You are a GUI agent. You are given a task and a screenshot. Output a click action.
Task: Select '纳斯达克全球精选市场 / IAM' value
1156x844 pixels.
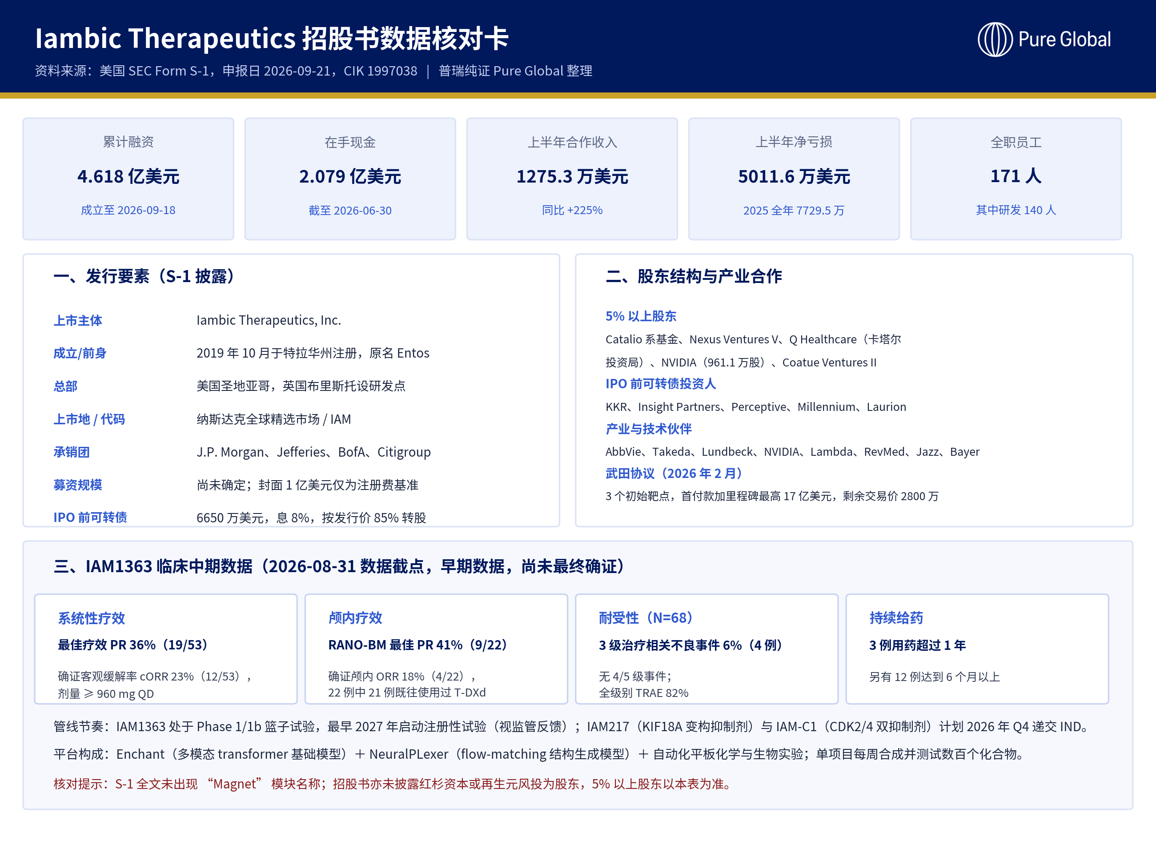point(274,419)
